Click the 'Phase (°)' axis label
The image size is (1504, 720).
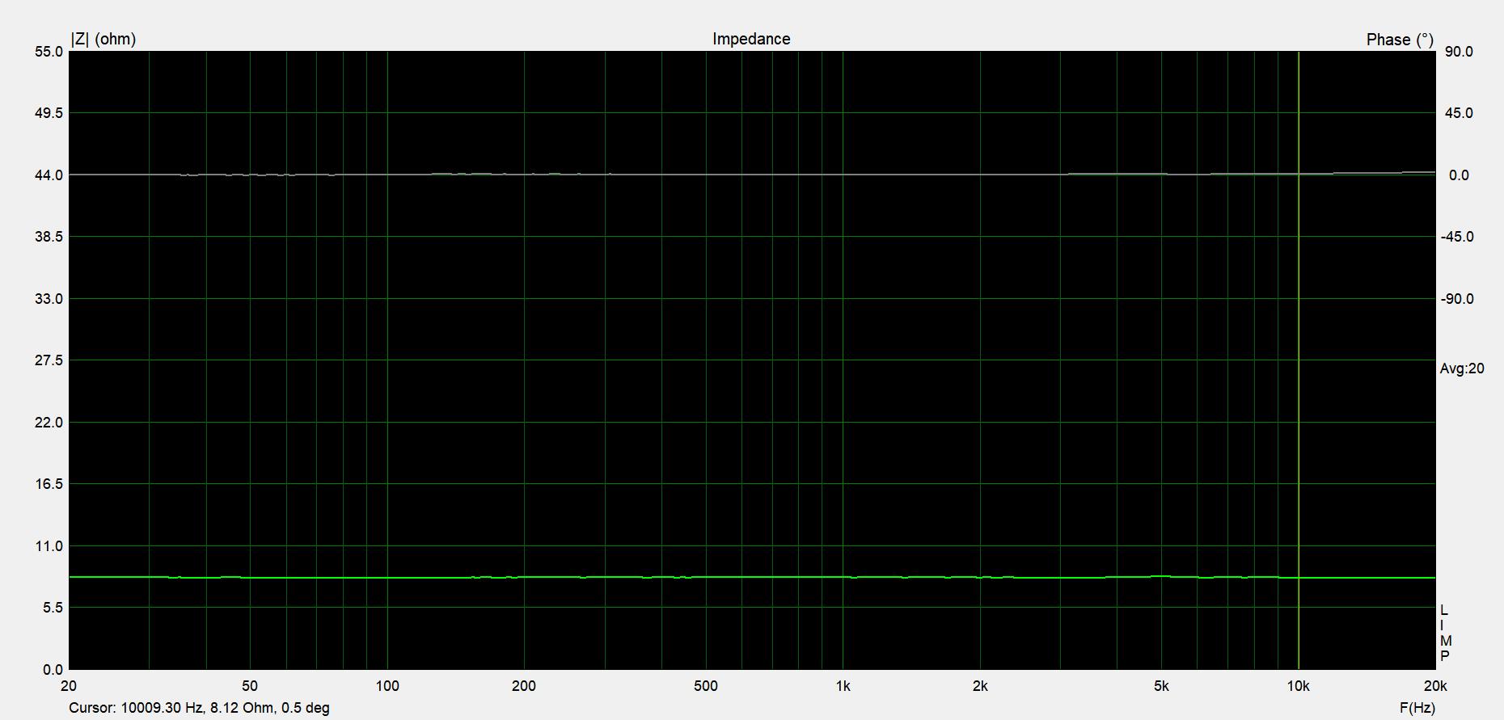[1400, 40]
